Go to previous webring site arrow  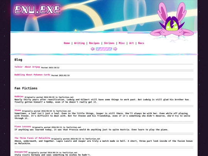(x=92, y=49)
